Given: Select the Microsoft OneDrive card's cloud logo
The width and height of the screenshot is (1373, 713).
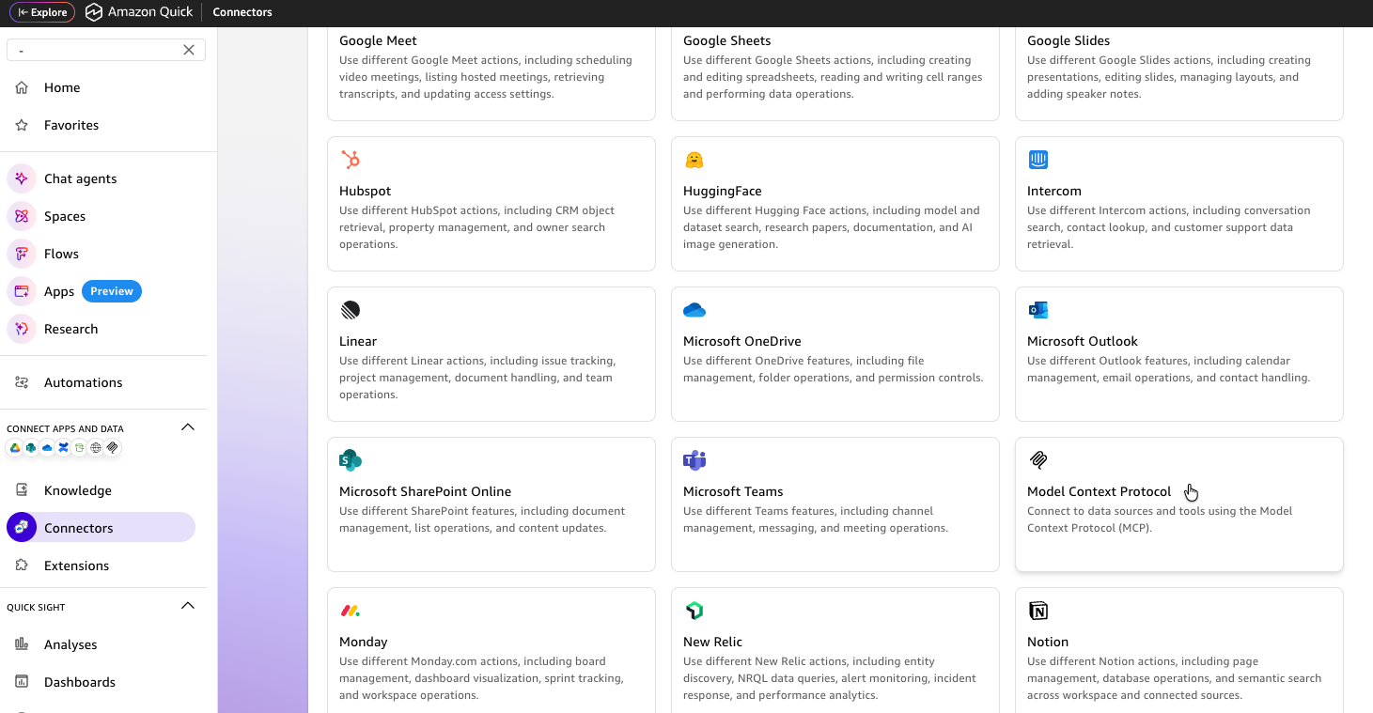Looking at the screenshot, I should pyautogui.click(x=694, y=310).
